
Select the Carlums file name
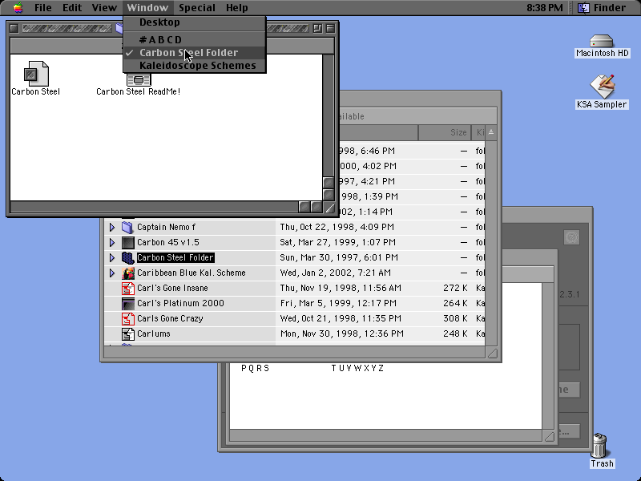point(153,334)
